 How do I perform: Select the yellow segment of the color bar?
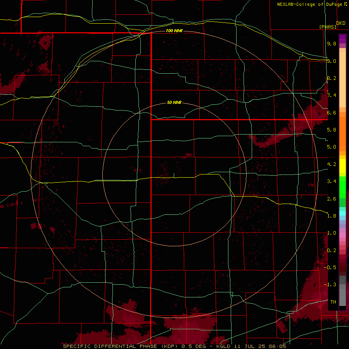(x=342, y=166)
